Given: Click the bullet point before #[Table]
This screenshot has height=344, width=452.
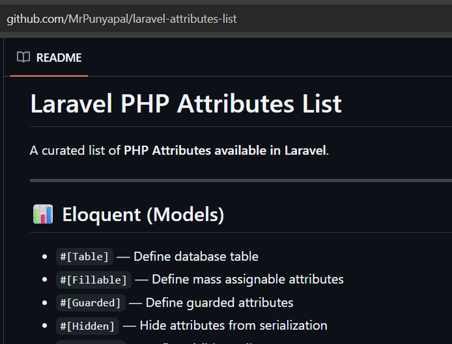Looking at the screenshot, I should (x=44, y=257).
